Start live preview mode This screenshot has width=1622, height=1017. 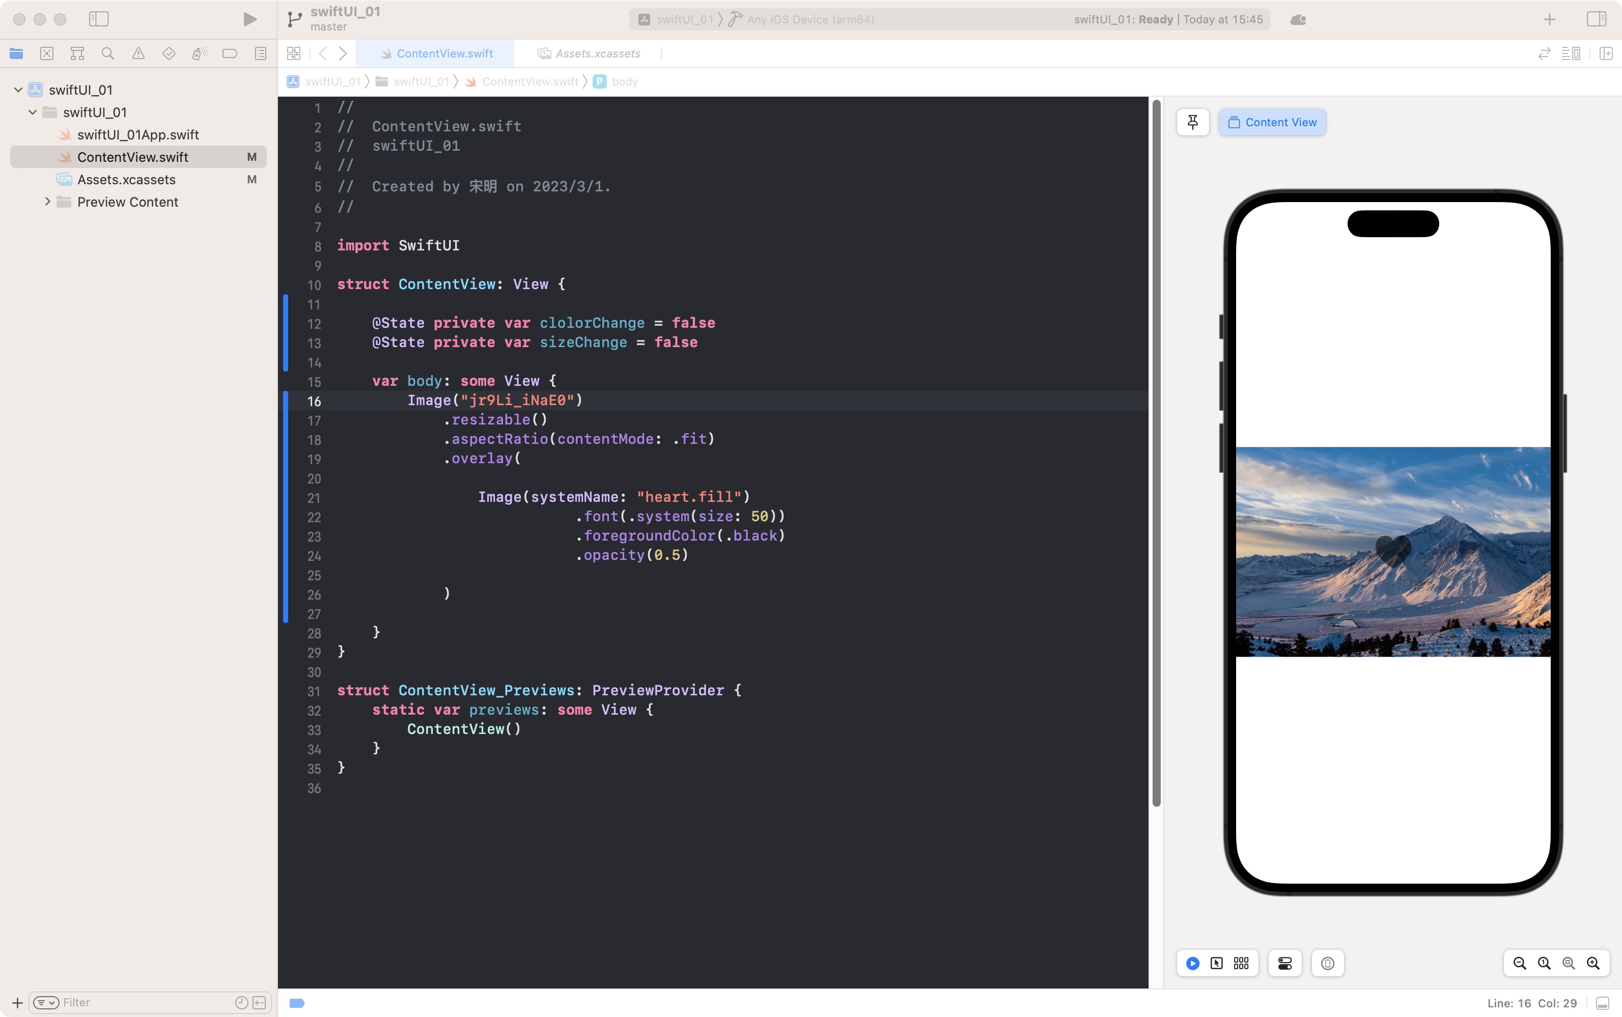click(x=1193, y=963)
